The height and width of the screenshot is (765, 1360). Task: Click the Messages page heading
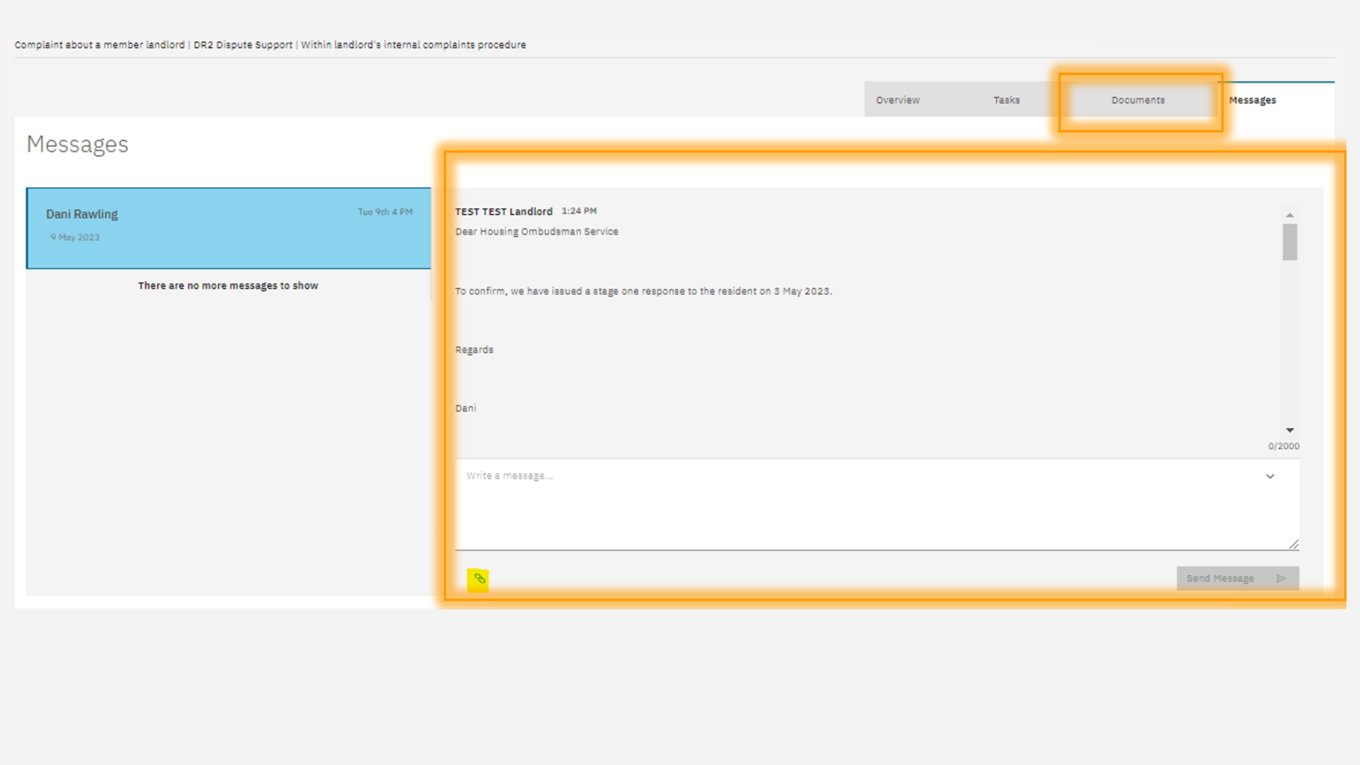tap(77, 144)
